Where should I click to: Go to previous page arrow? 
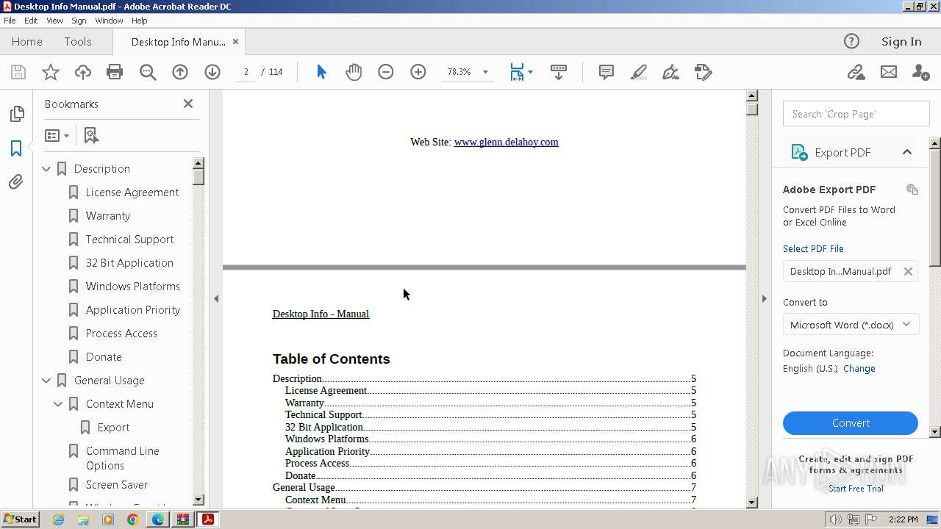[180, 72]
